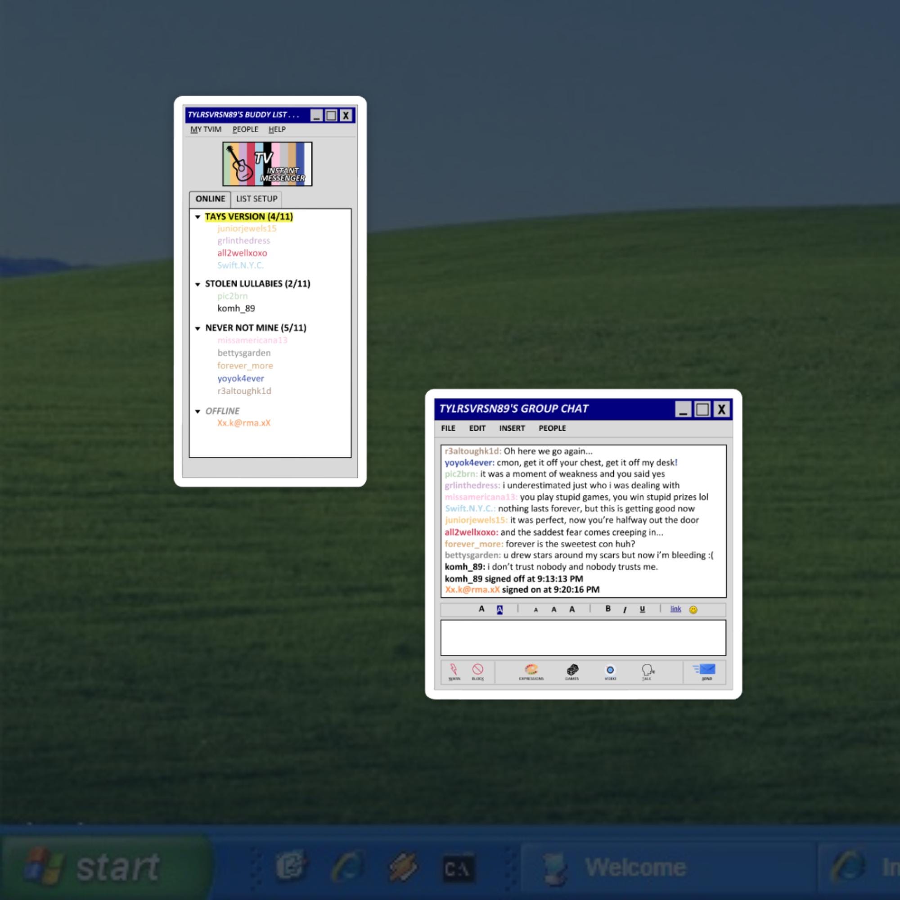Viewport: 900px width, 900px height.
Task: Click inside the message input box
Action: click(583, 637)
